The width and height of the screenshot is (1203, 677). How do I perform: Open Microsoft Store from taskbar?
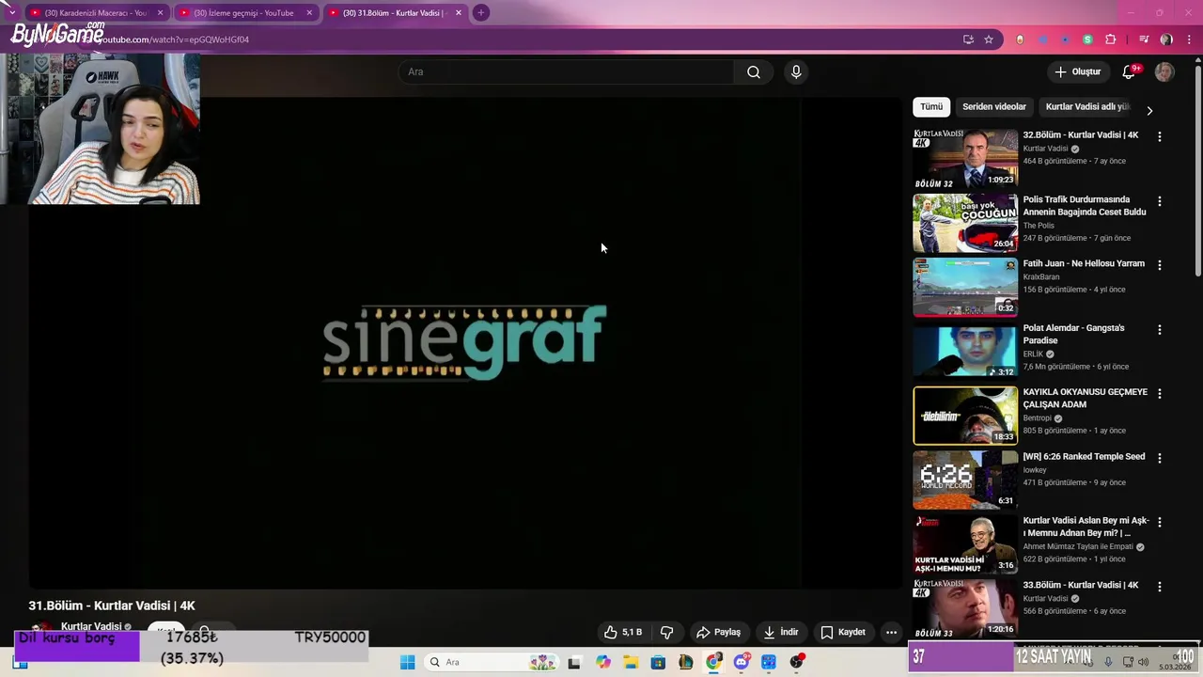coord(658,663)
